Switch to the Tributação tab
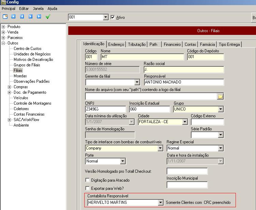The height and width of the screenshot is (210, 256). pyautogui.click(x=137, y=44)
